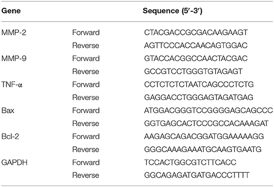
Task: Select the TNF-α gene label
Action: point(12,84)
